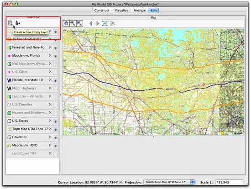Open the Projection dropdown menu
This screenshot has width=251, height=189.
(169, 182)
